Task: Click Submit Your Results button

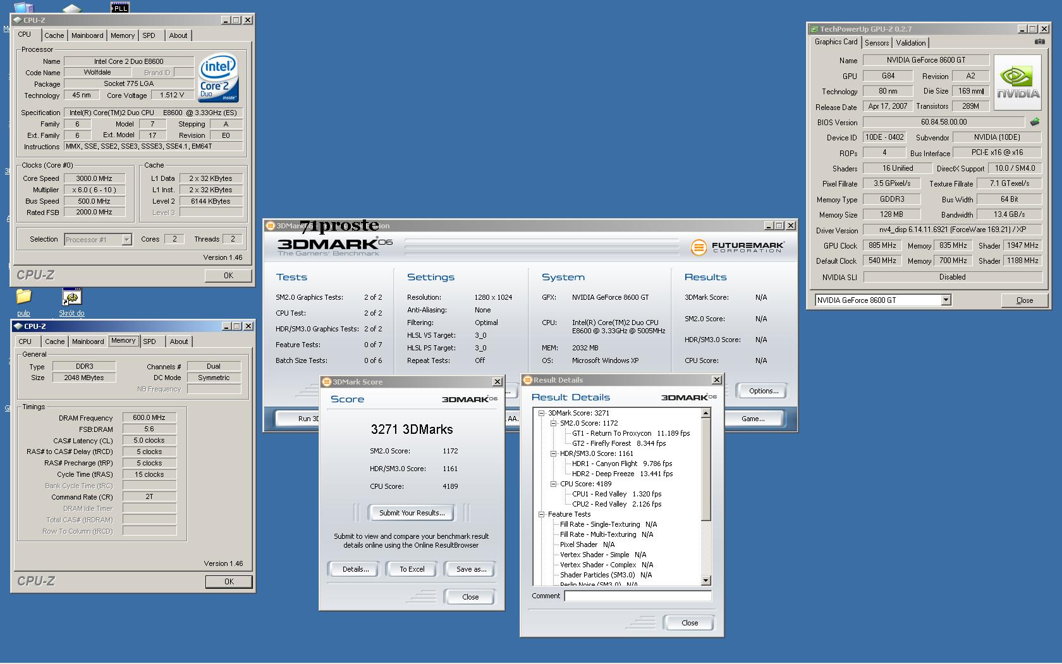Action: (x=412, y=513)
